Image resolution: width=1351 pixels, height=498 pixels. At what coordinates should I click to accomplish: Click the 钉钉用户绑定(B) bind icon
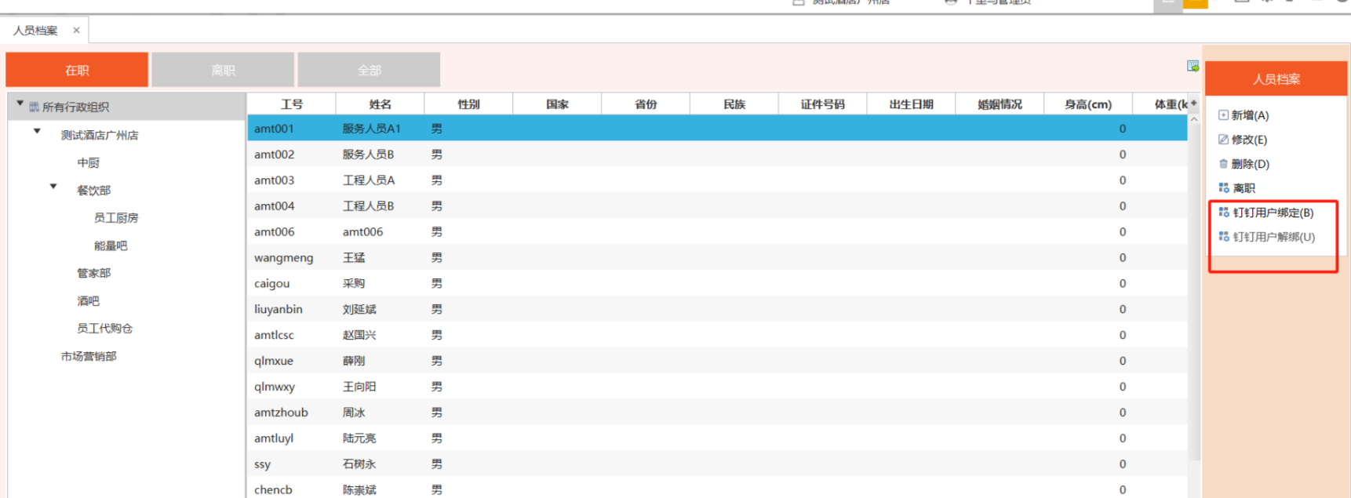1224,213
